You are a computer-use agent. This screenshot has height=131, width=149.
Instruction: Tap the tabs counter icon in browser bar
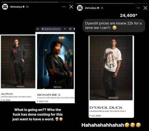[70, 29]
